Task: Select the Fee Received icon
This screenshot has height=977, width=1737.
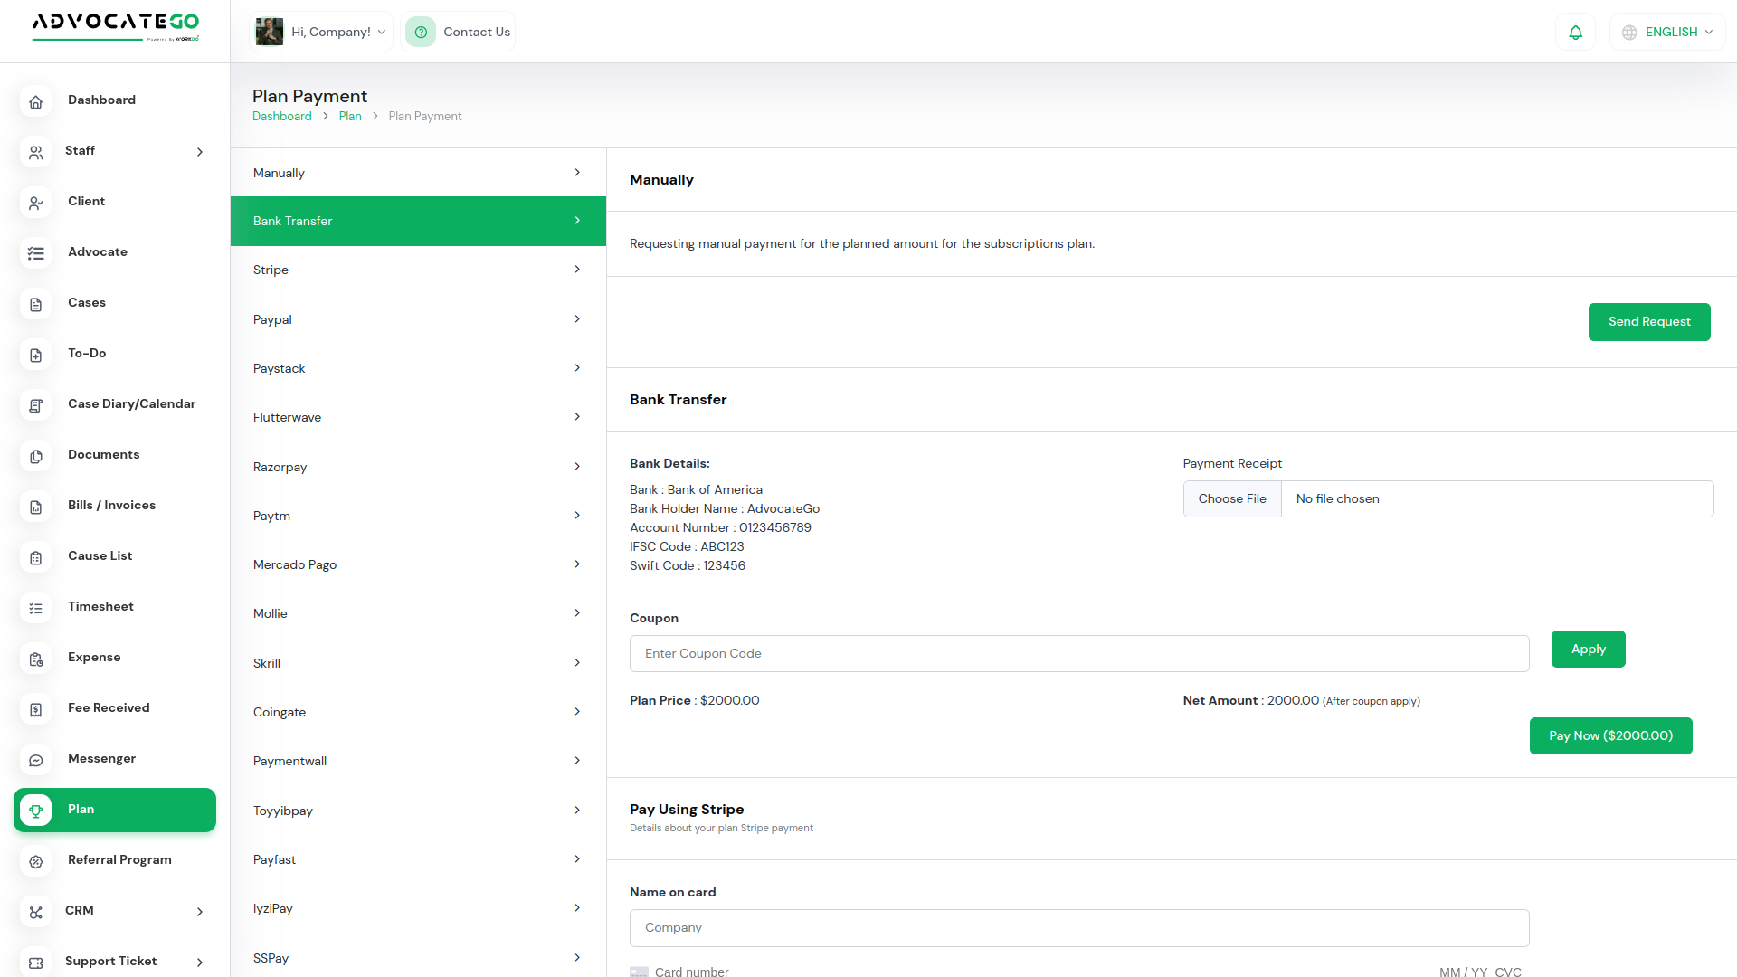Action: tap(36, 709)
